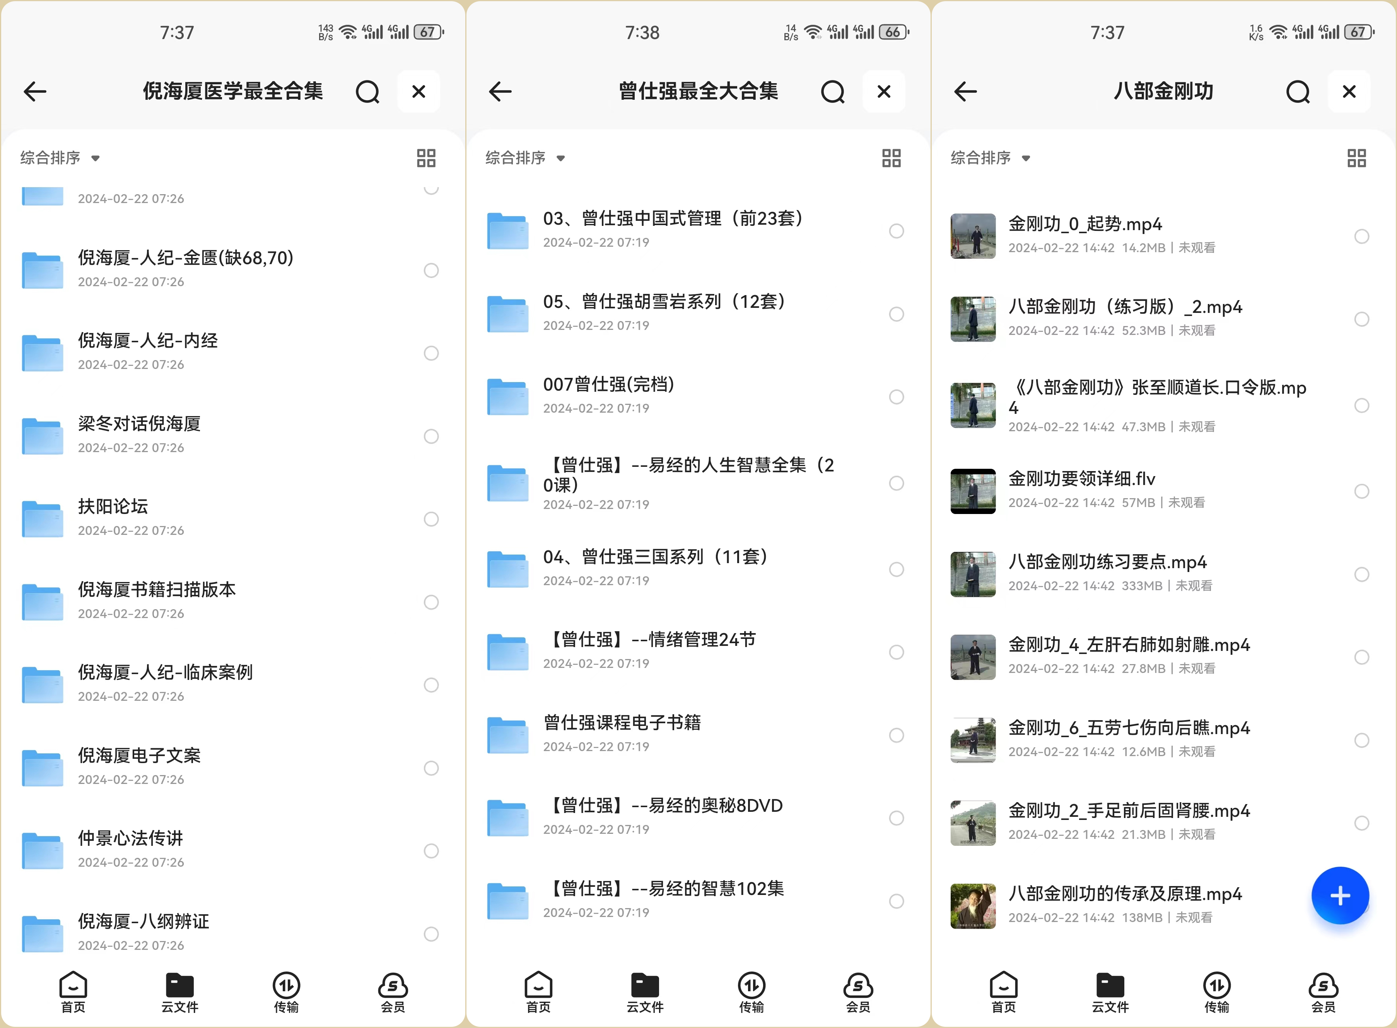
Task: Go back from 八部金刚功 screen
Action: pos(966,92)
